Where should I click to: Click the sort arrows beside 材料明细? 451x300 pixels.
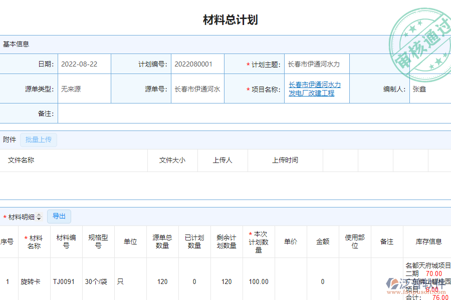tap(39, 217)
